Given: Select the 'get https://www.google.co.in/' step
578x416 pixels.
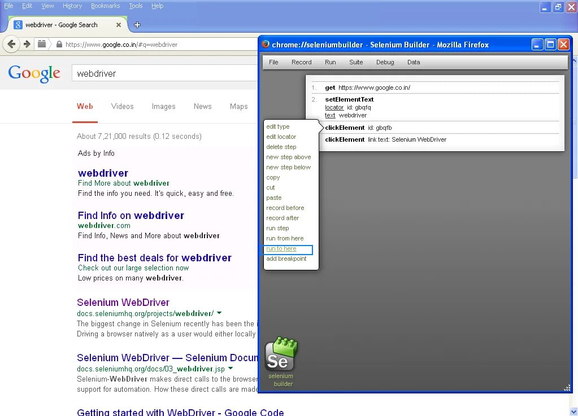Looking at the screenshot, I should coord(435,87).
